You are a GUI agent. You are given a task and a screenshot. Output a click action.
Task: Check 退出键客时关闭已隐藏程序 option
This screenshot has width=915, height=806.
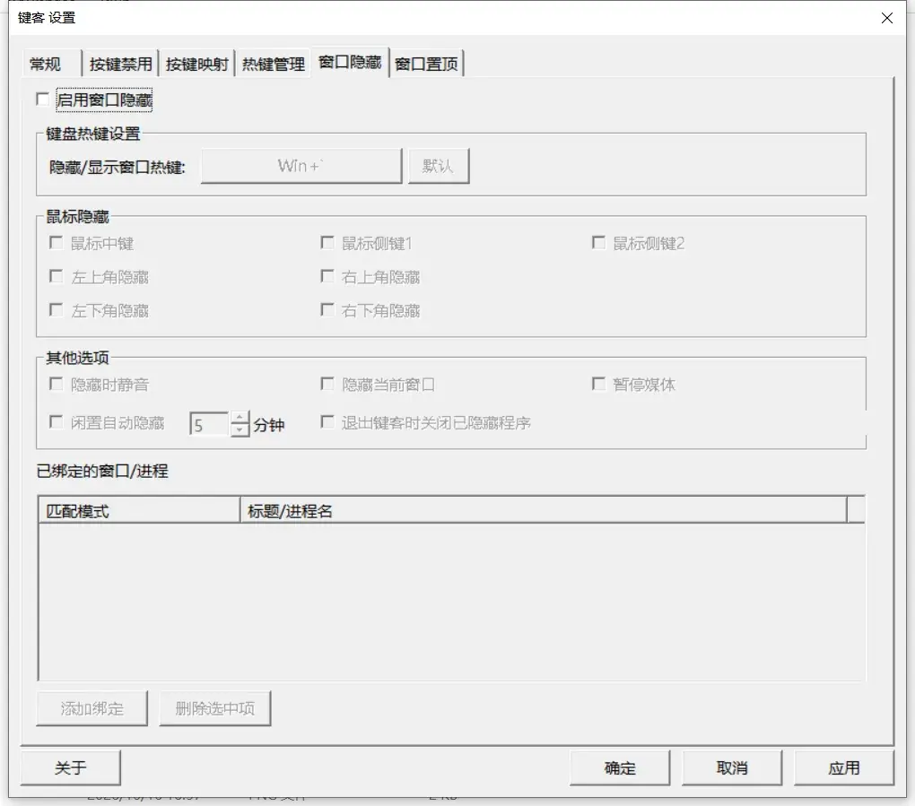(327, 421)
